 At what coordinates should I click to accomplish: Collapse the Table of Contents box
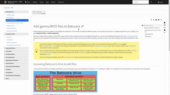[152, 26]
